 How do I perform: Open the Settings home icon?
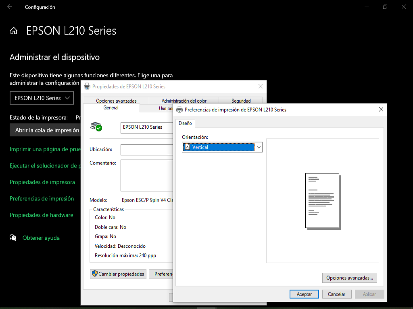tap(14, 31)
